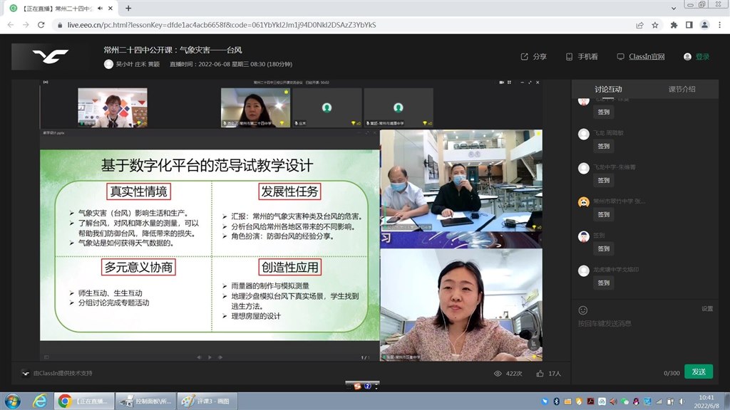Toggle the browser side panel icon

click(x=689, y=25)
